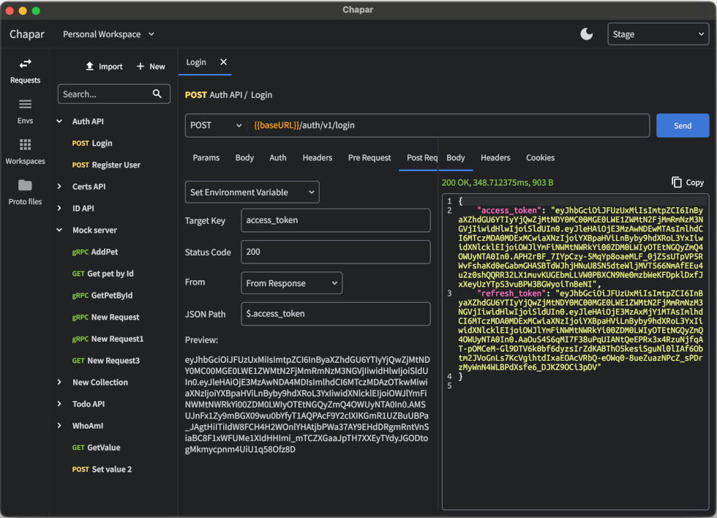Switch to the Params tab
This screenshot has height=518, width=717.
tap(206, 157)
